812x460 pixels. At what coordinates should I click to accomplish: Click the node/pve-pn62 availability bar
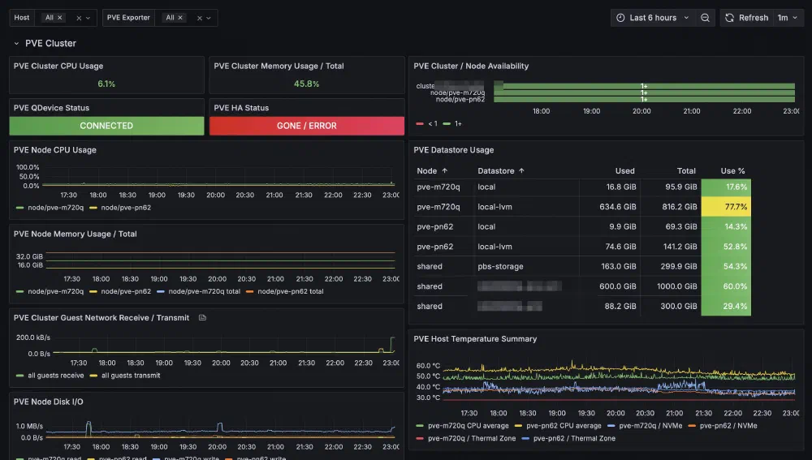coord(644,99)
